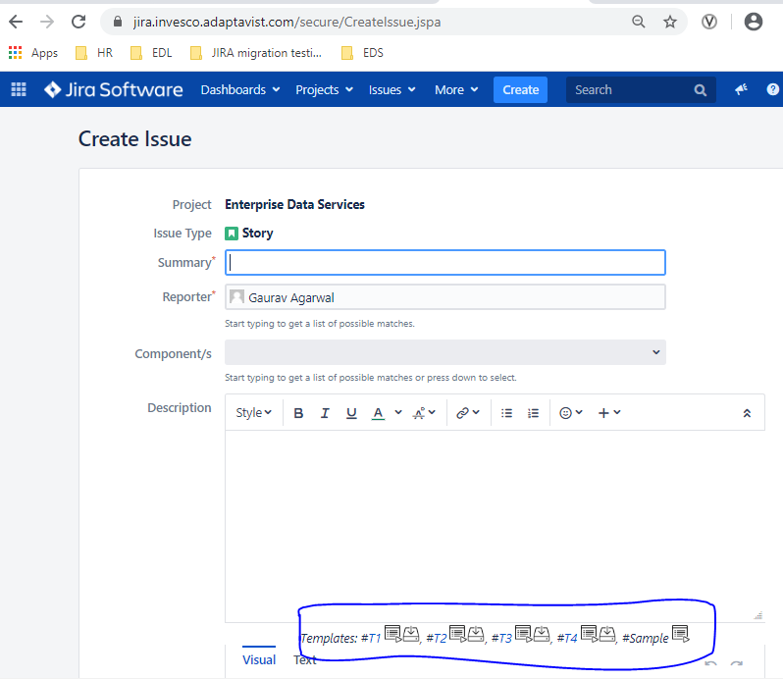Screen dimensions: 783x679
Task: Open the HR bookmarks folder
Action: point(94,52)
